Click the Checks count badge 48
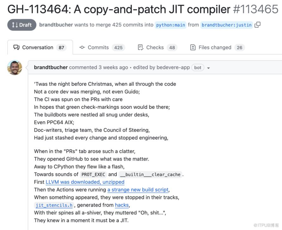Viewport: 282px width, 230px height. (172, 48)
